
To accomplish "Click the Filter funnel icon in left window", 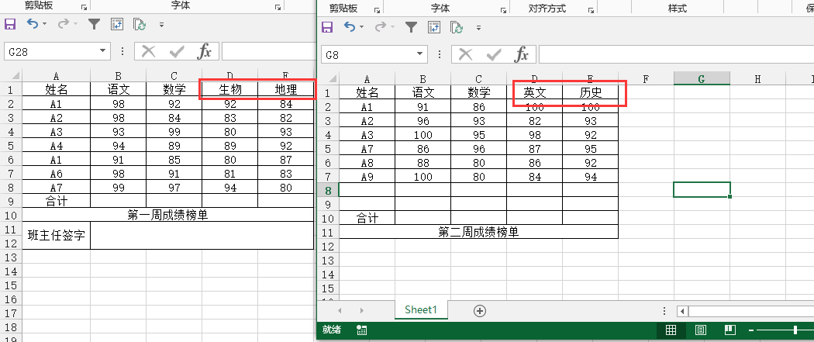I will point(94,24).
